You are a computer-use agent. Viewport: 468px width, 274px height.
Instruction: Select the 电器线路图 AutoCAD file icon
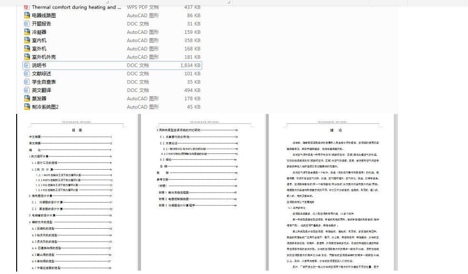(27, 15)
